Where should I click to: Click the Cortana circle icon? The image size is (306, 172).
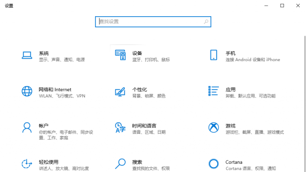(214, 164)
